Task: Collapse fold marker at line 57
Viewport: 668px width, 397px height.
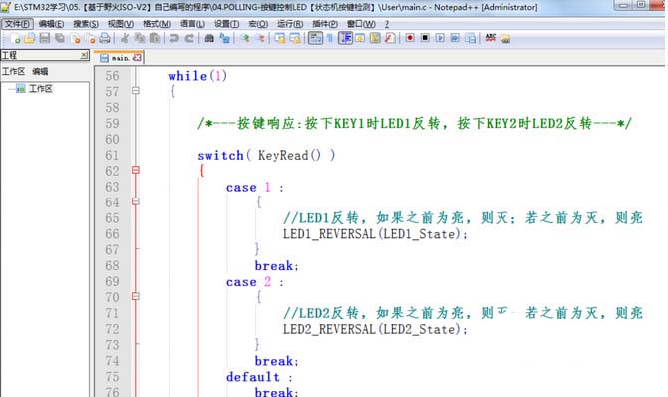Action: tap(135, 91)
